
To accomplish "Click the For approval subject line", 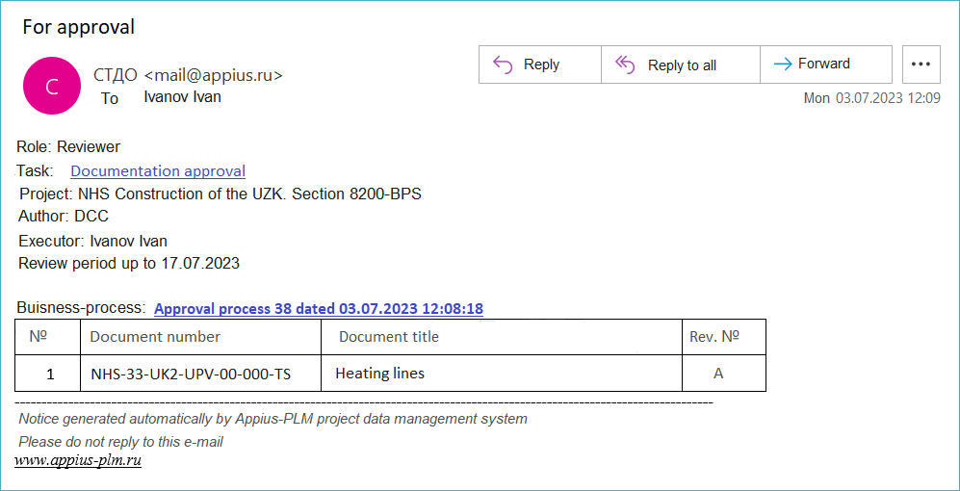I will [79, 27].
